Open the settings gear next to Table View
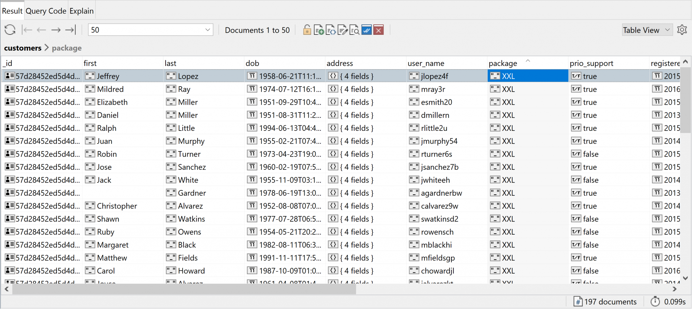The image size is (692, 309). point(682,30)
